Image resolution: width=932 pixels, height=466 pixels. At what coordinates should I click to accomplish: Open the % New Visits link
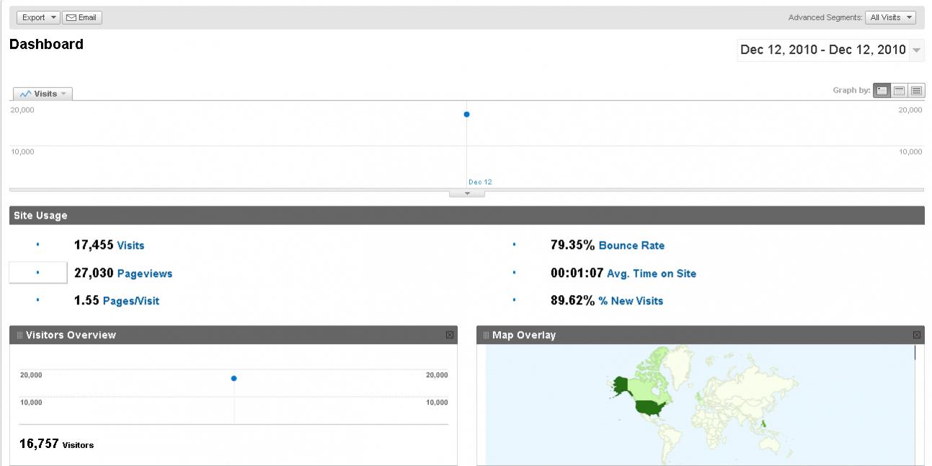[x=631, y=301]
